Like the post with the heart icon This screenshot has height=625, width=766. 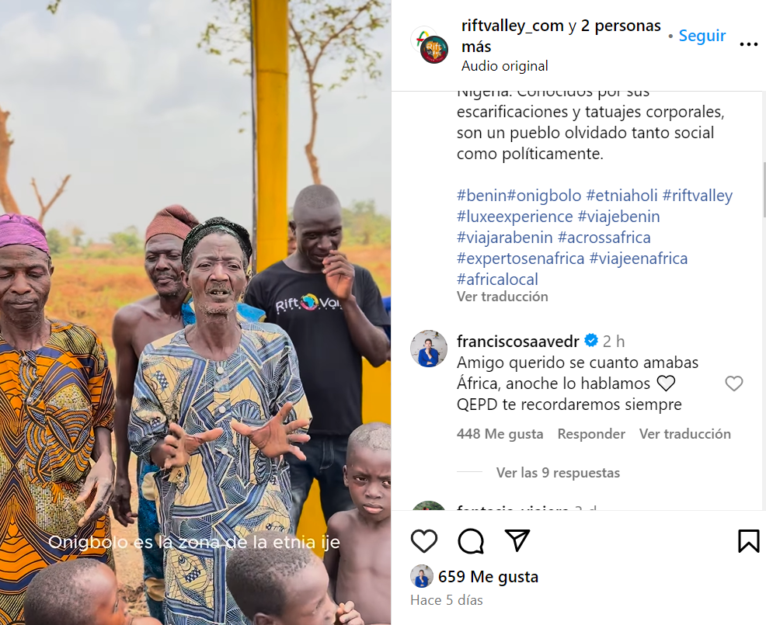tap(423, 541)
